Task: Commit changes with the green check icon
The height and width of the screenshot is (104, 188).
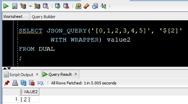Action: (58, 6)
